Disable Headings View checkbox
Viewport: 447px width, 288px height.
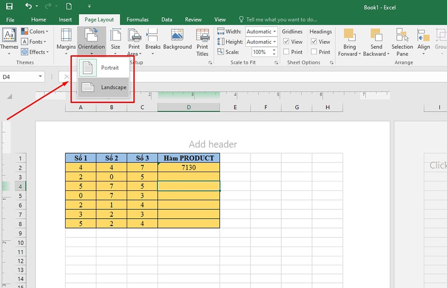314,41
